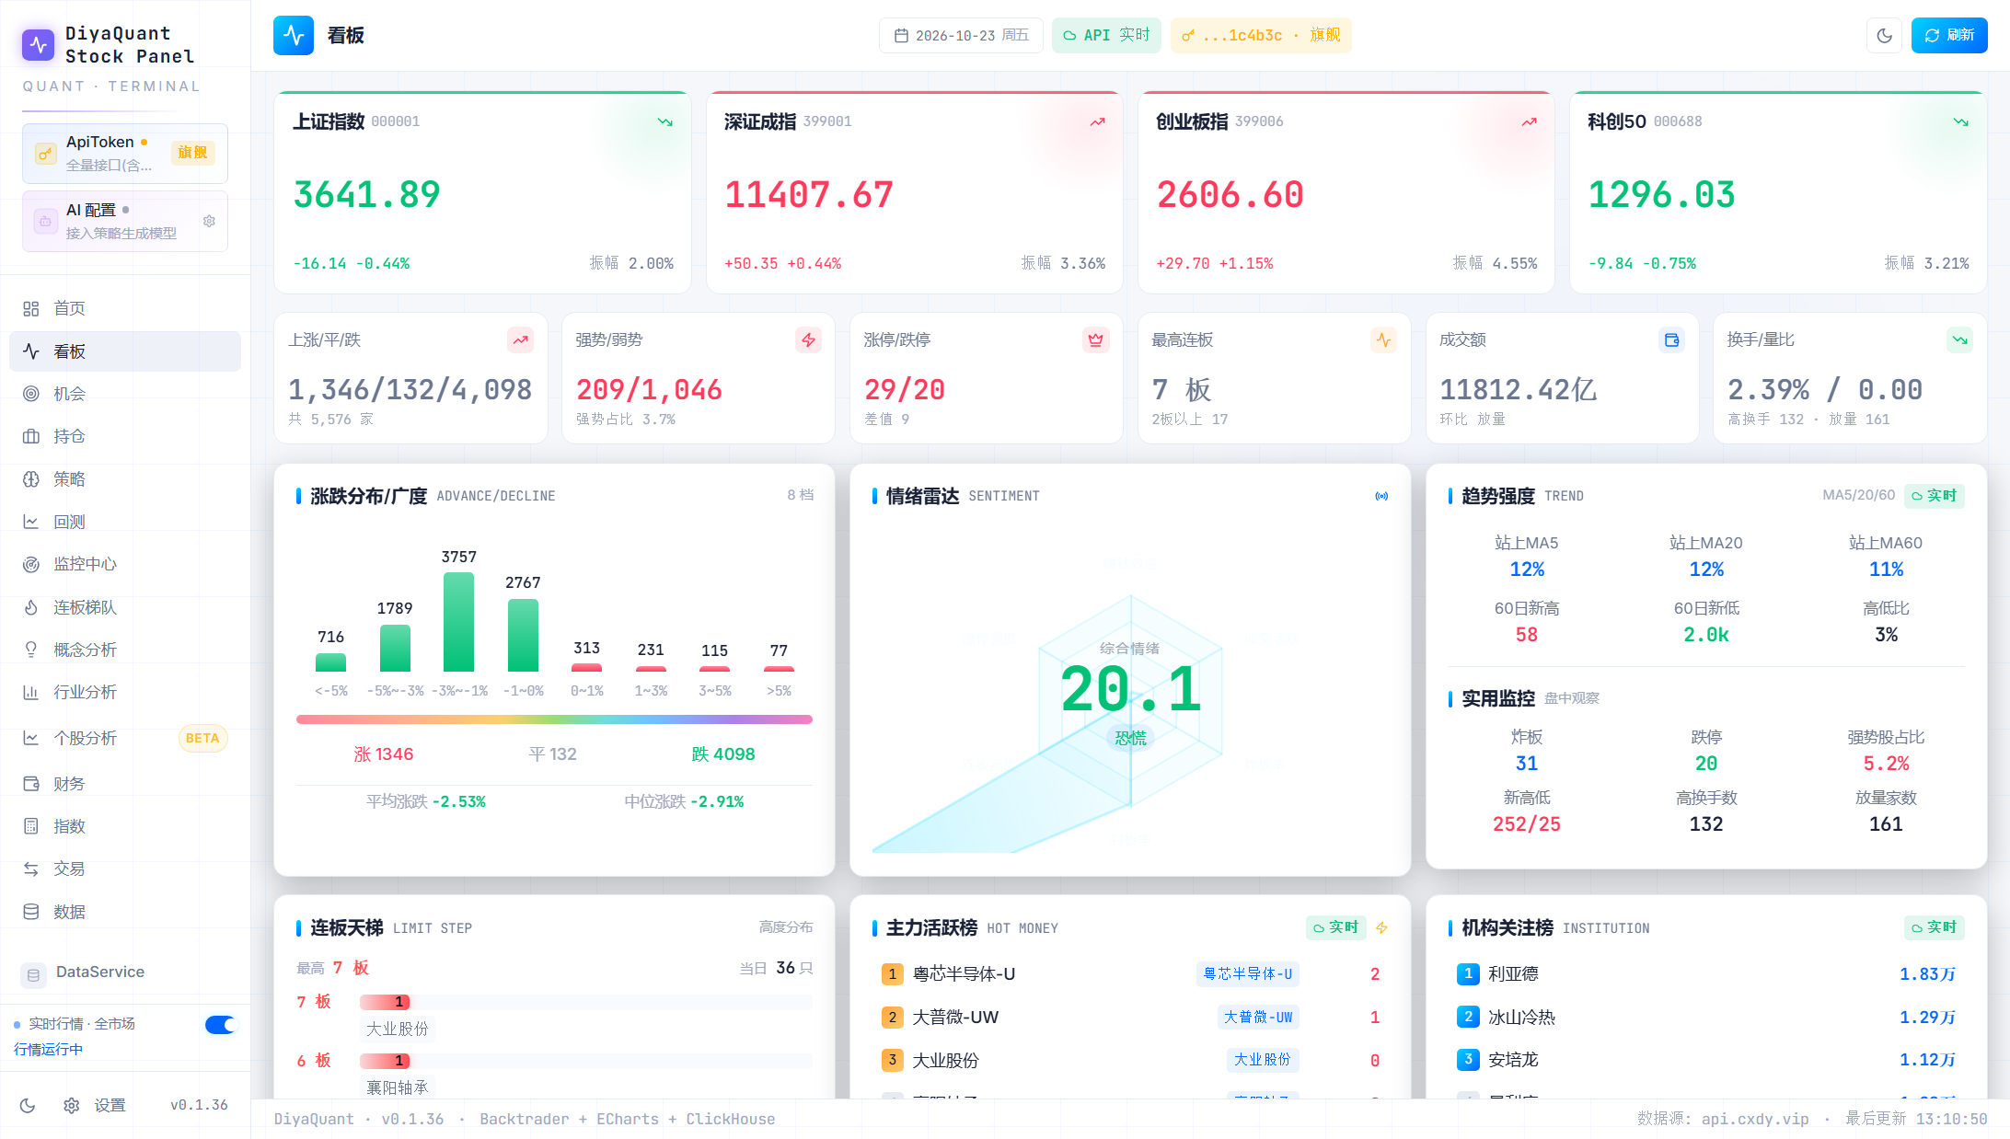The width and height of the screenshot is (2010, 1139).
Task: Click the 上证指数 trend-down icon
Action: (664, 121)
